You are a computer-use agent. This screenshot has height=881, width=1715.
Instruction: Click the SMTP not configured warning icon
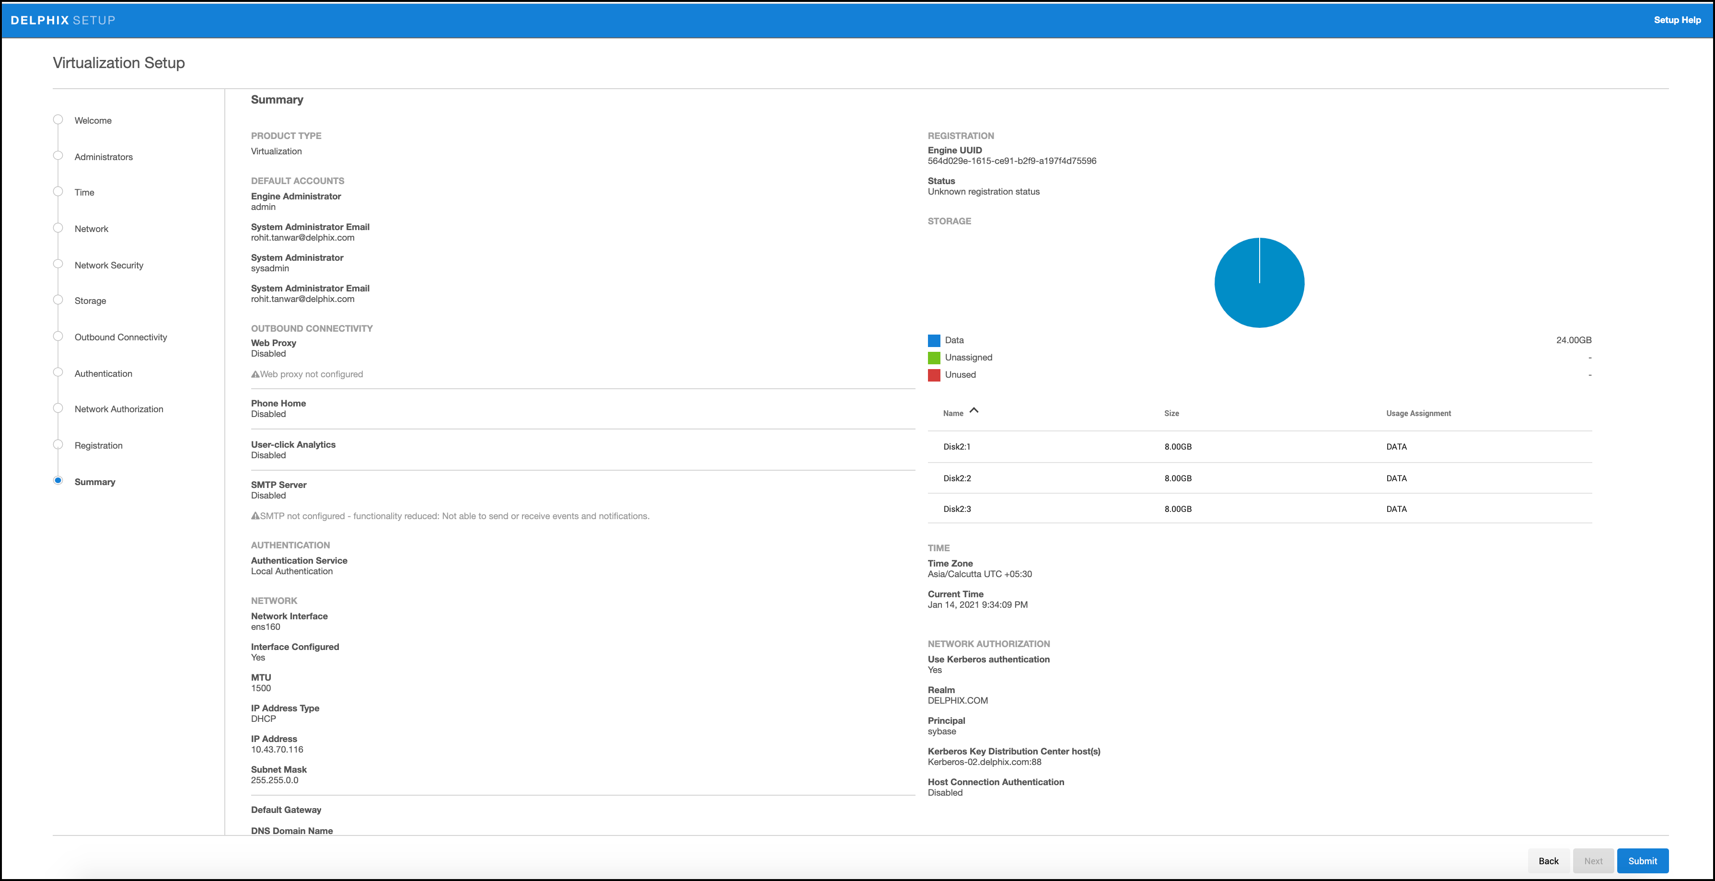(255, 516)
